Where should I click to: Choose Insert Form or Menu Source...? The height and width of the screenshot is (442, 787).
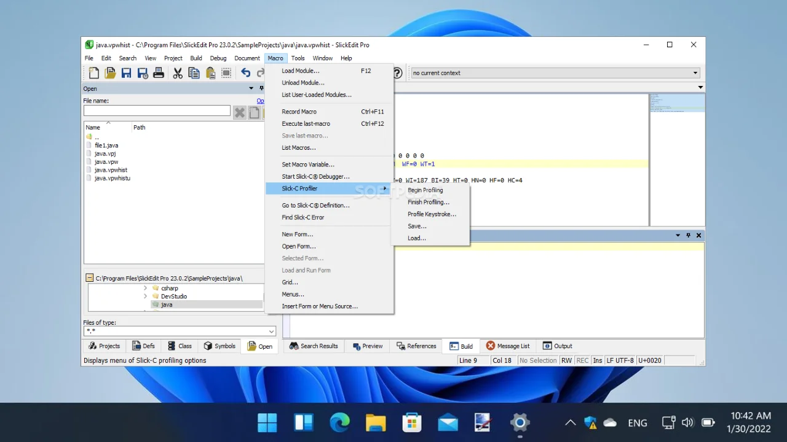click(x=329, y=306)
